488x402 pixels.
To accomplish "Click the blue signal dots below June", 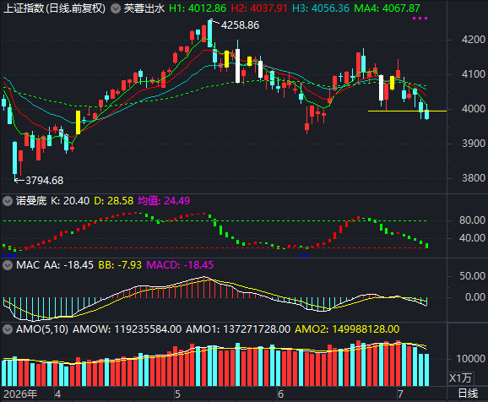I will pos(304,256).
